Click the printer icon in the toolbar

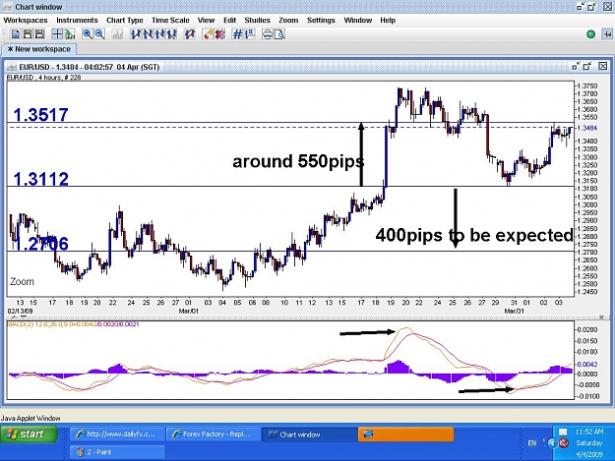click(x=267, y=34)
